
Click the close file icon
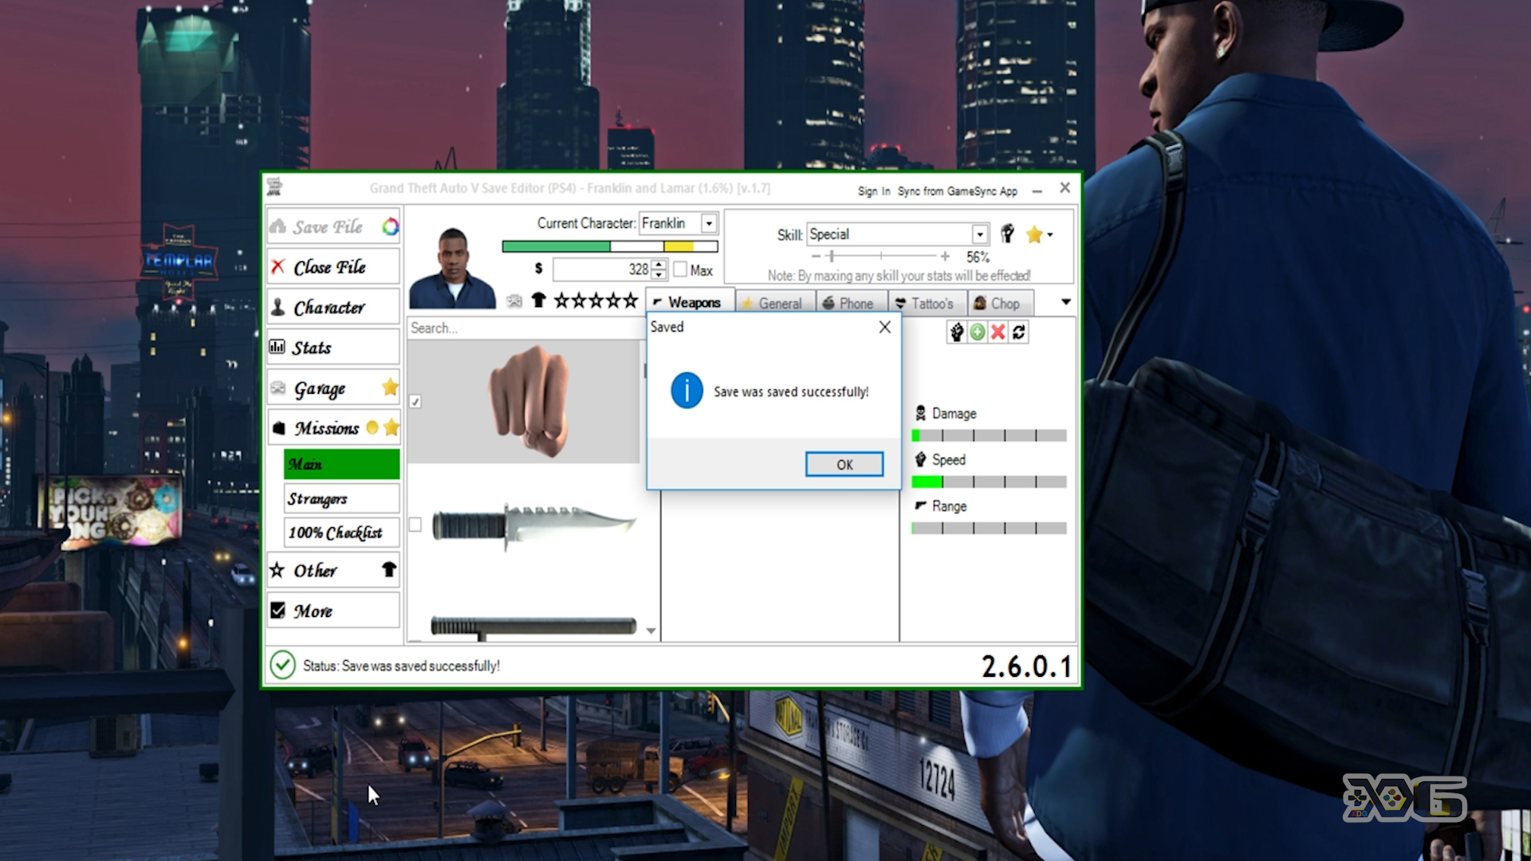tap(277, 266)
